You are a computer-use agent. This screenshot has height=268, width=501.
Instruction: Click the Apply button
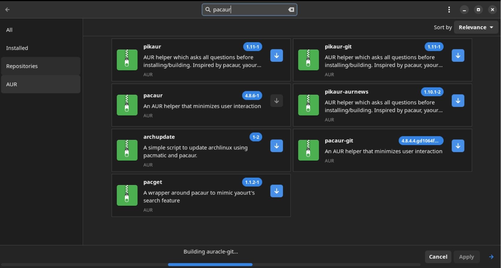[466, 257]
